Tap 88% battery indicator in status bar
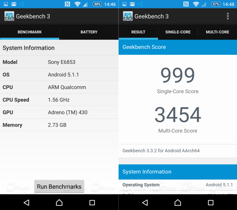The width and height of the screenshot is (237, 210). (x=97, y=4)
